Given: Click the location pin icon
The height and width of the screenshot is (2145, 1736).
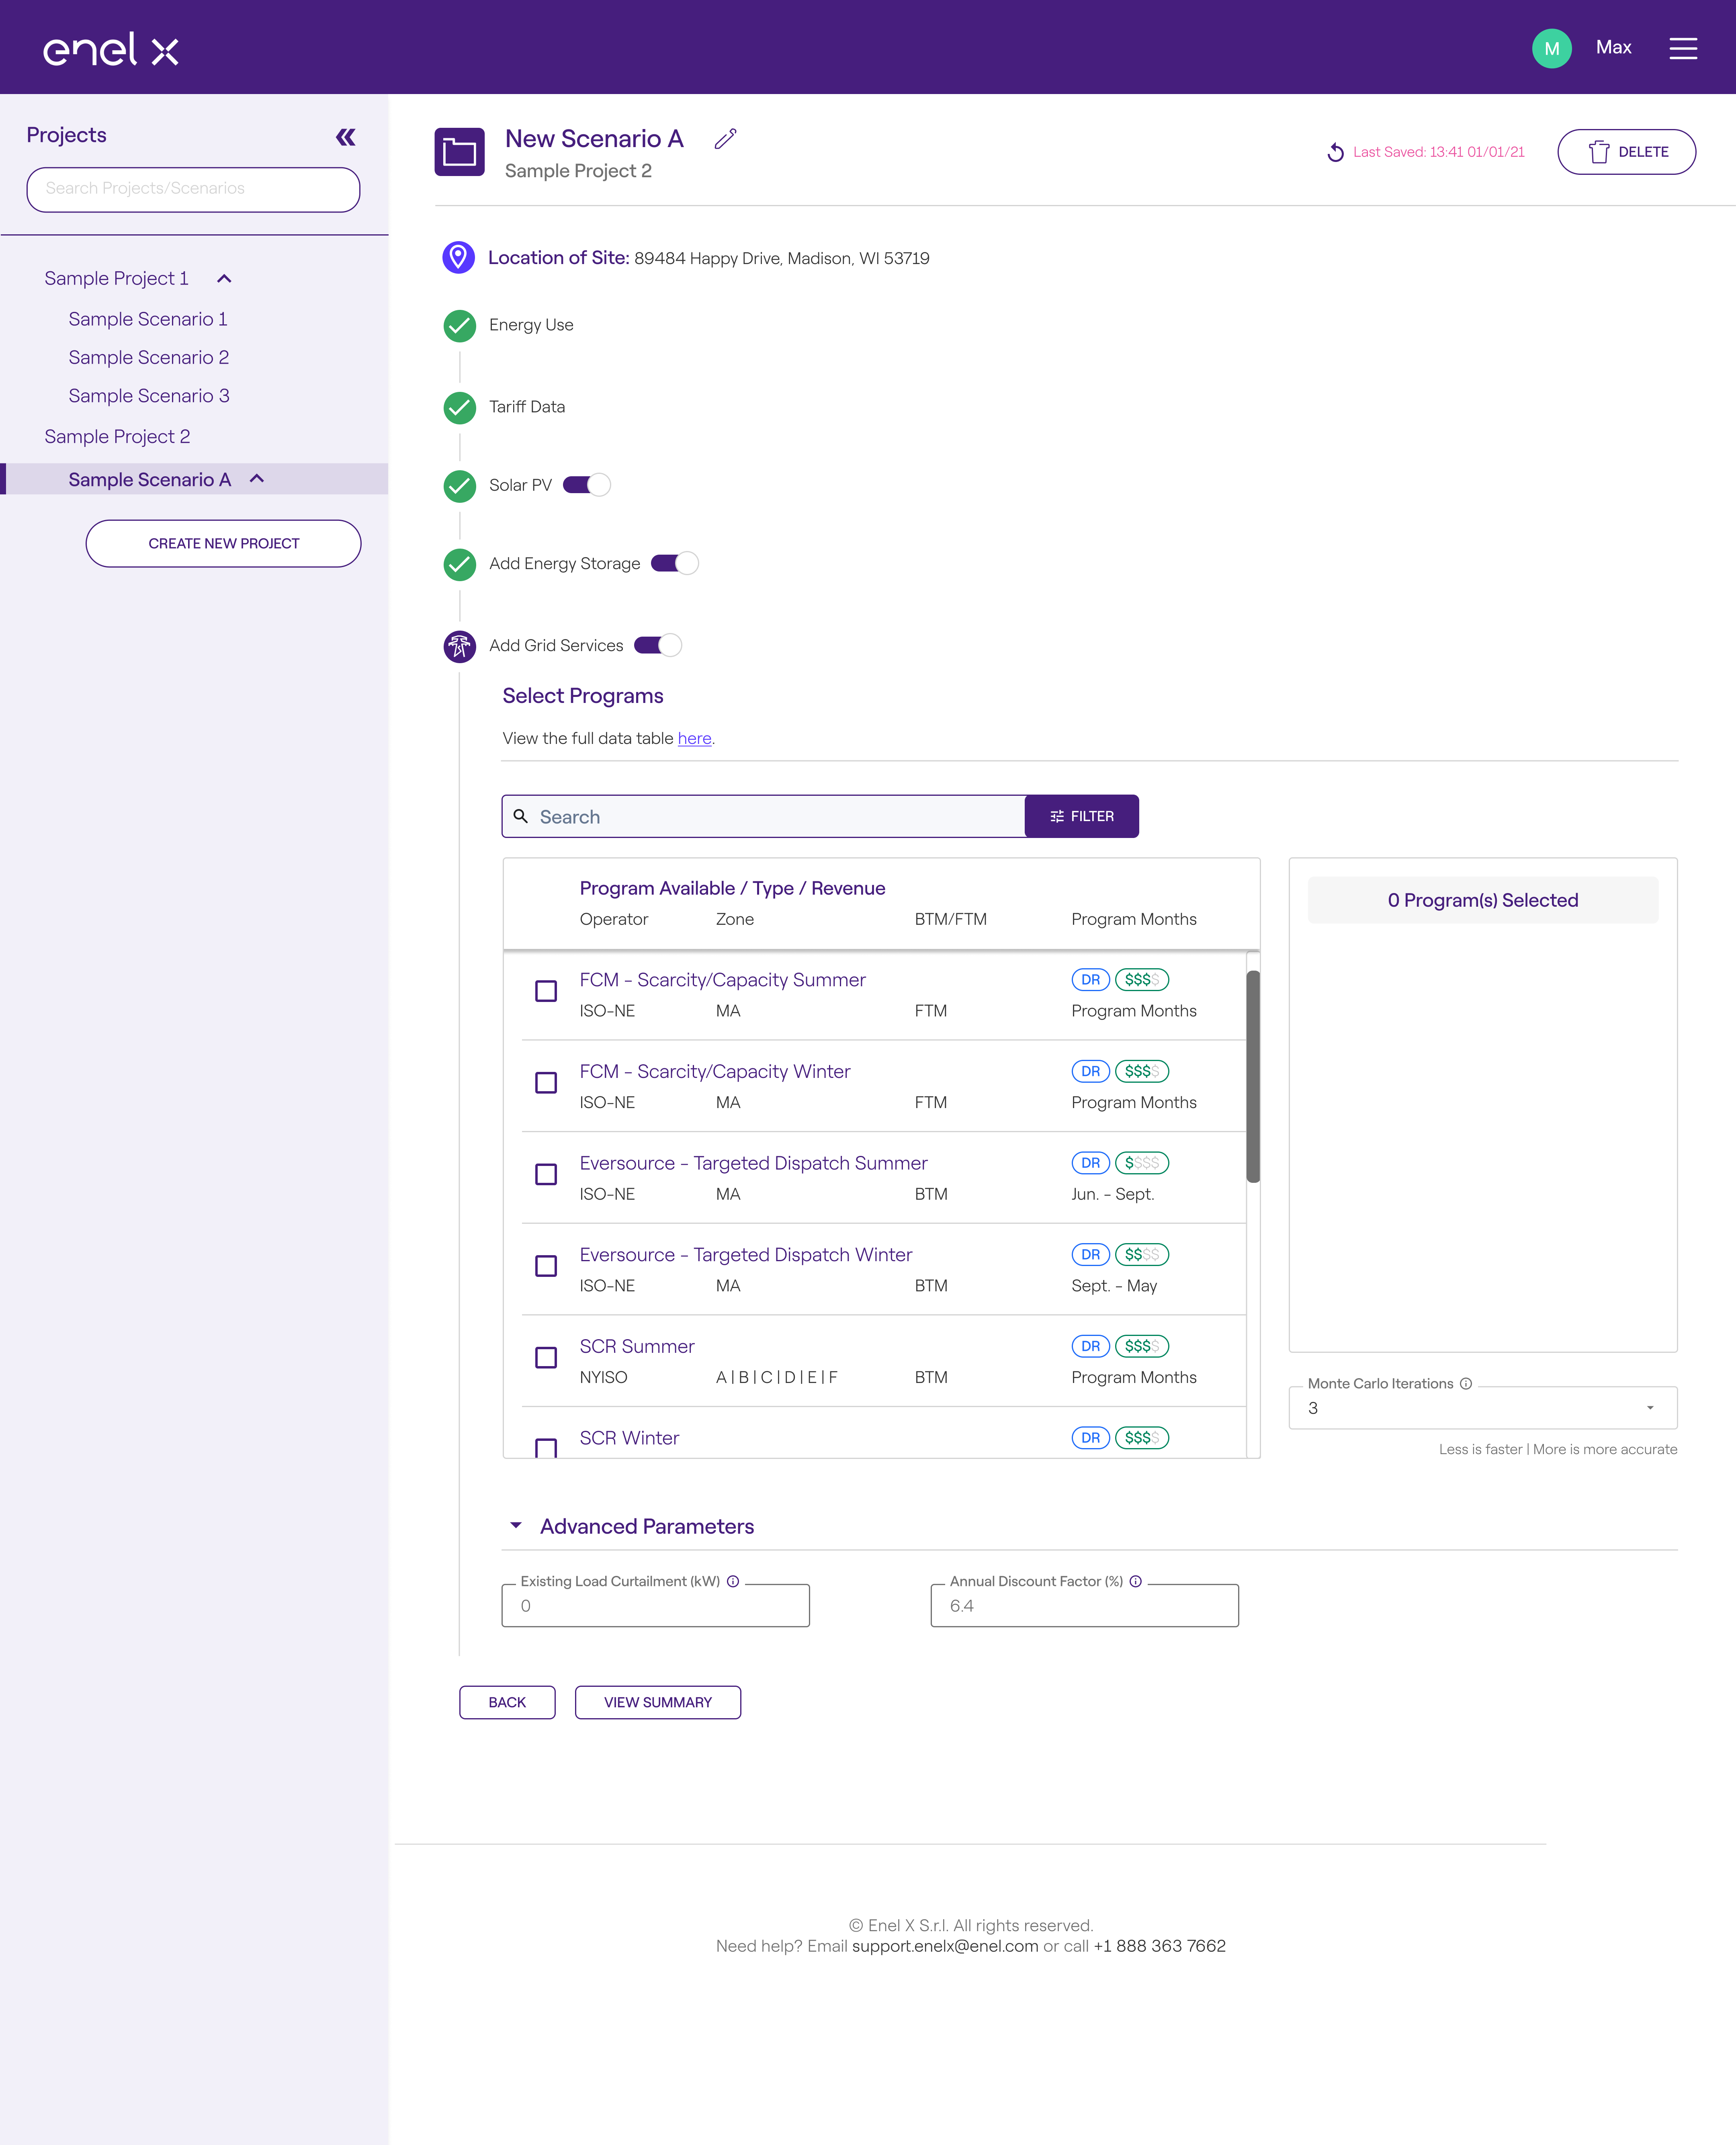Looking at the screenshot, I should pos(458,258).
